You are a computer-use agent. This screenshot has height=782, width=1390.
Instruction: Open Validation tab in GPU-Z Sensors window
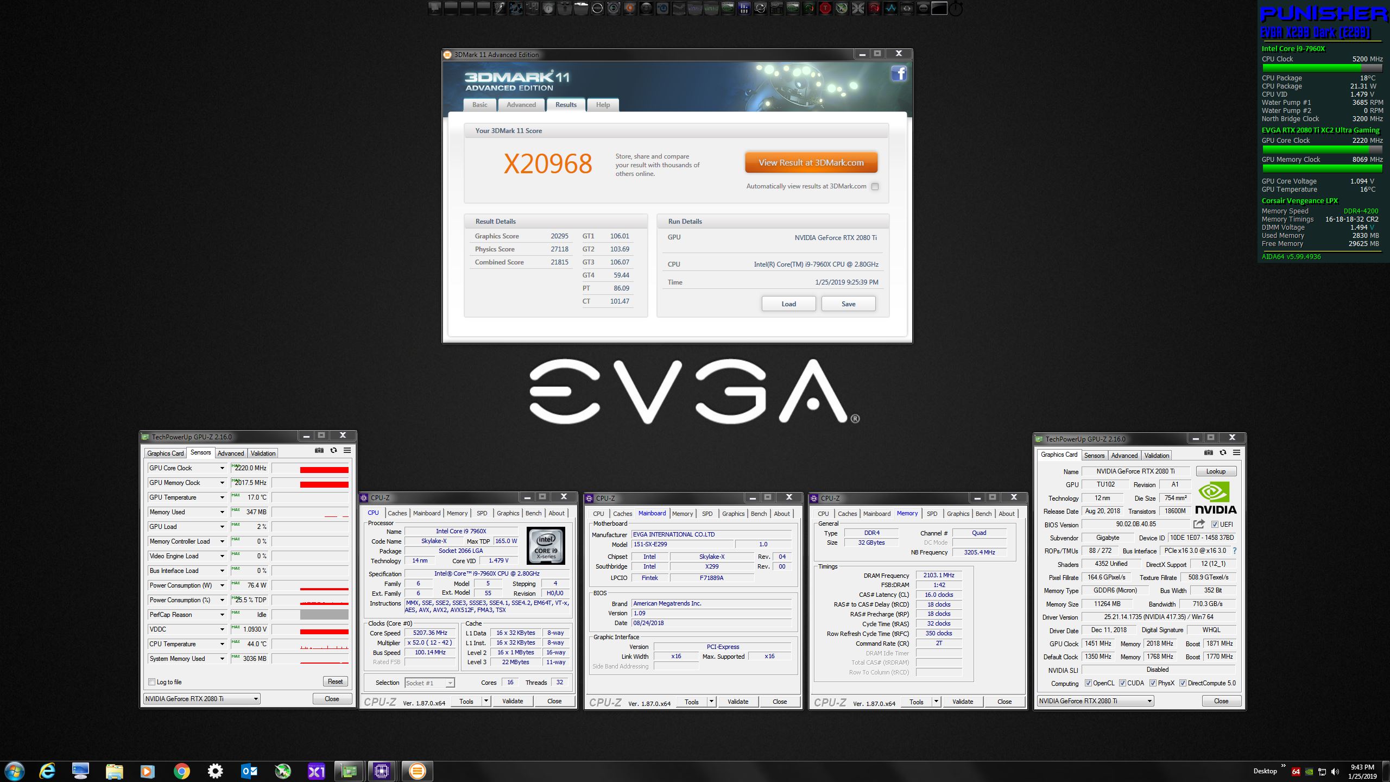point(263,453)
